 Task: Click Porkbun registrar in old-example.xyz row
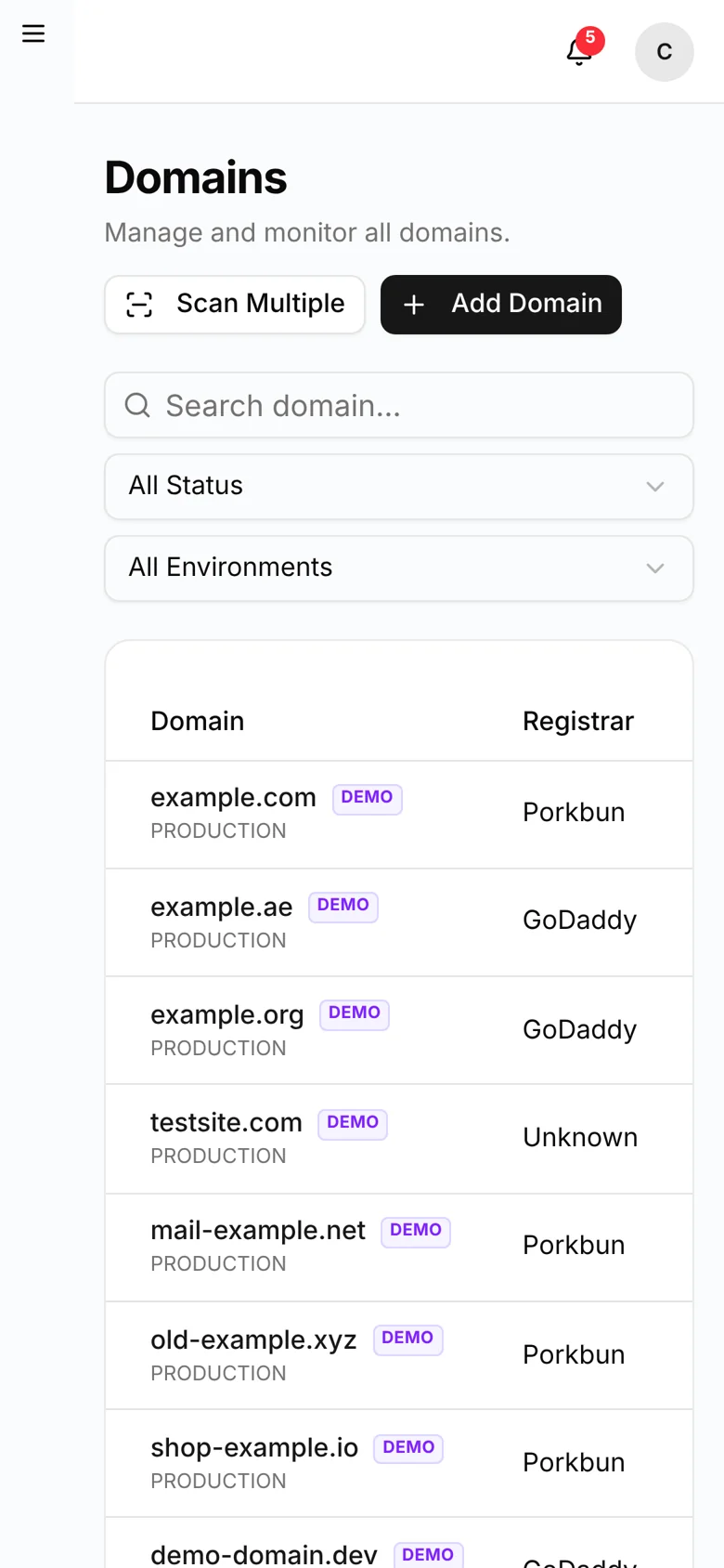point(574,1354)
